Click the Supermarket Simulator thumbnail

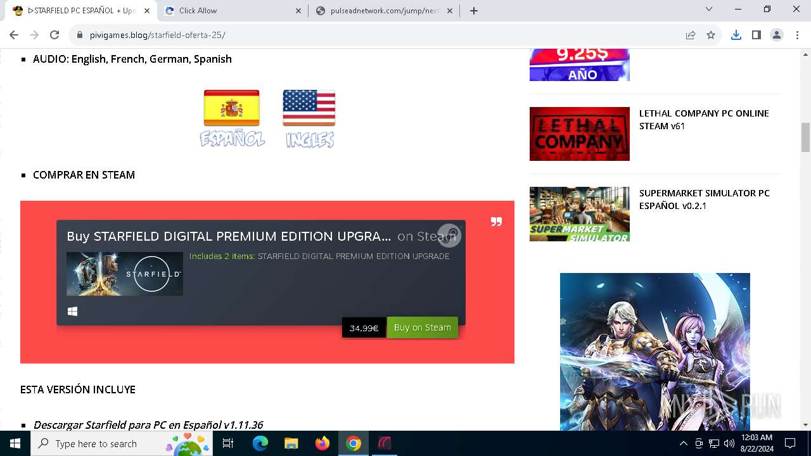tap(580, 214)
